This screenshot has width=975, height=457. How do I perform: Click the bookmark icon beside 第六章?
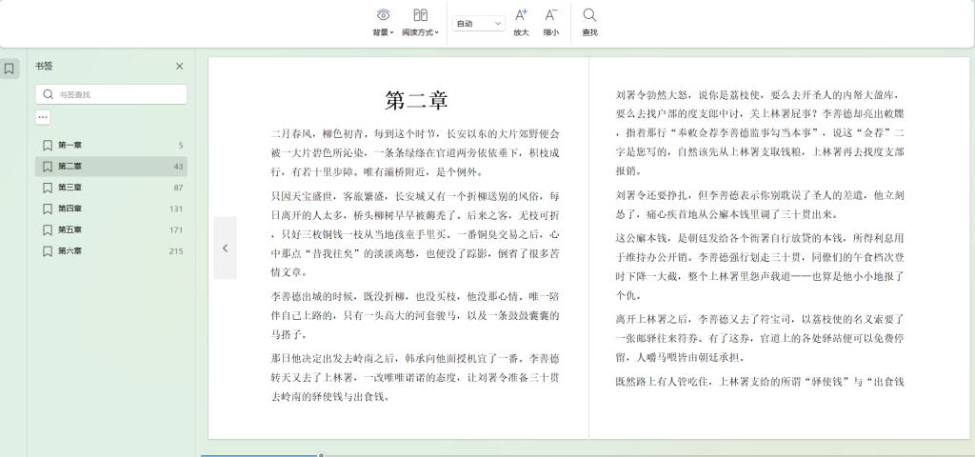[x=47, y=251]
